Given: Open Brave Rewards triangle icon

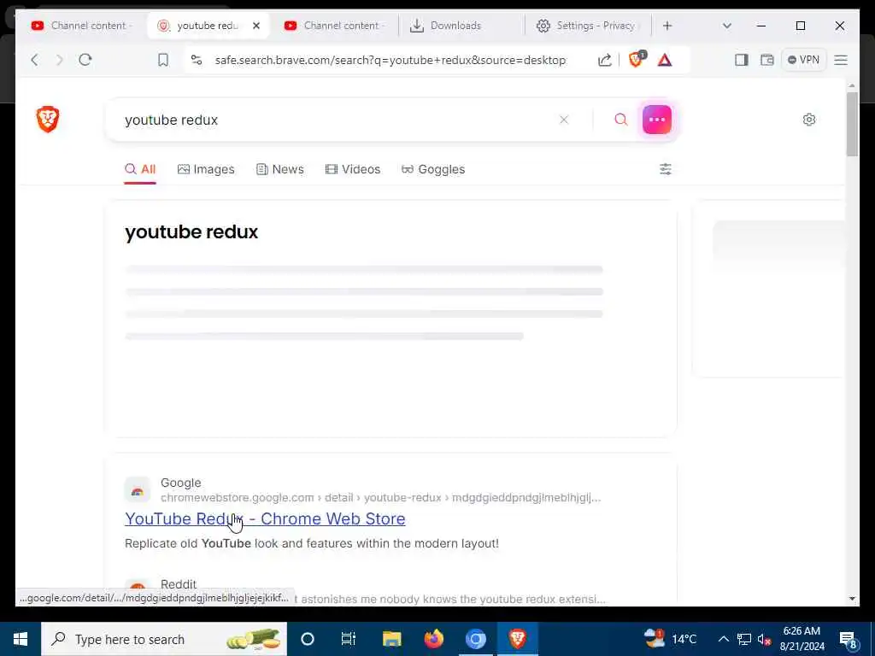Looking at the screenshot, I should [x=665, y=60].
